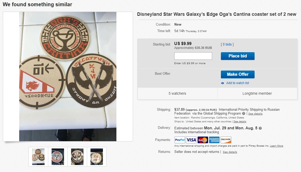Open the Global Shipping Program help icon
301x172 pixels.
(x=244, y=114)
